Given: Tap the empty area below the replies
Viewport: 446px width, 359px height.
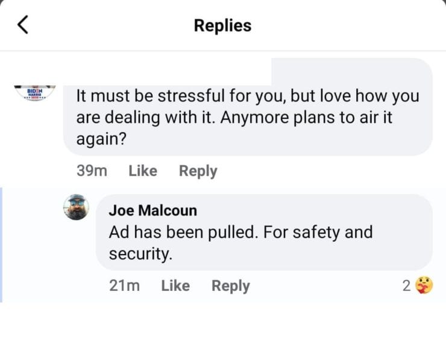Looking at the screenshot, I should point(223,332).
